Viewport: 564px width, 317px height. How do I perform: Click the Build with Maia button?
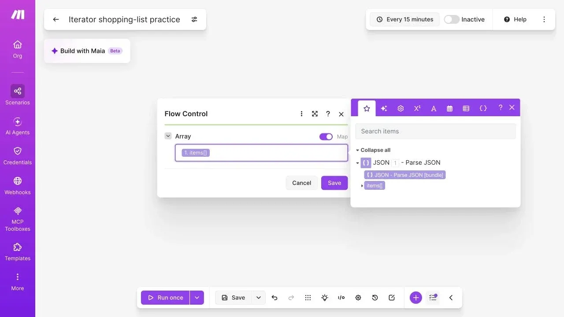(87, 51)
